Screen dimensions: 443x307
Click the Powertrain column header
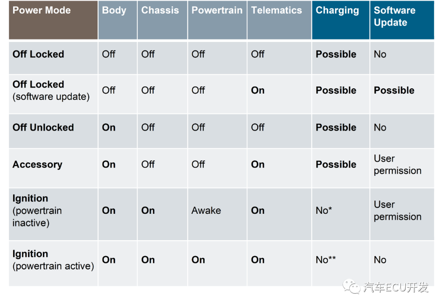[217, 11]
